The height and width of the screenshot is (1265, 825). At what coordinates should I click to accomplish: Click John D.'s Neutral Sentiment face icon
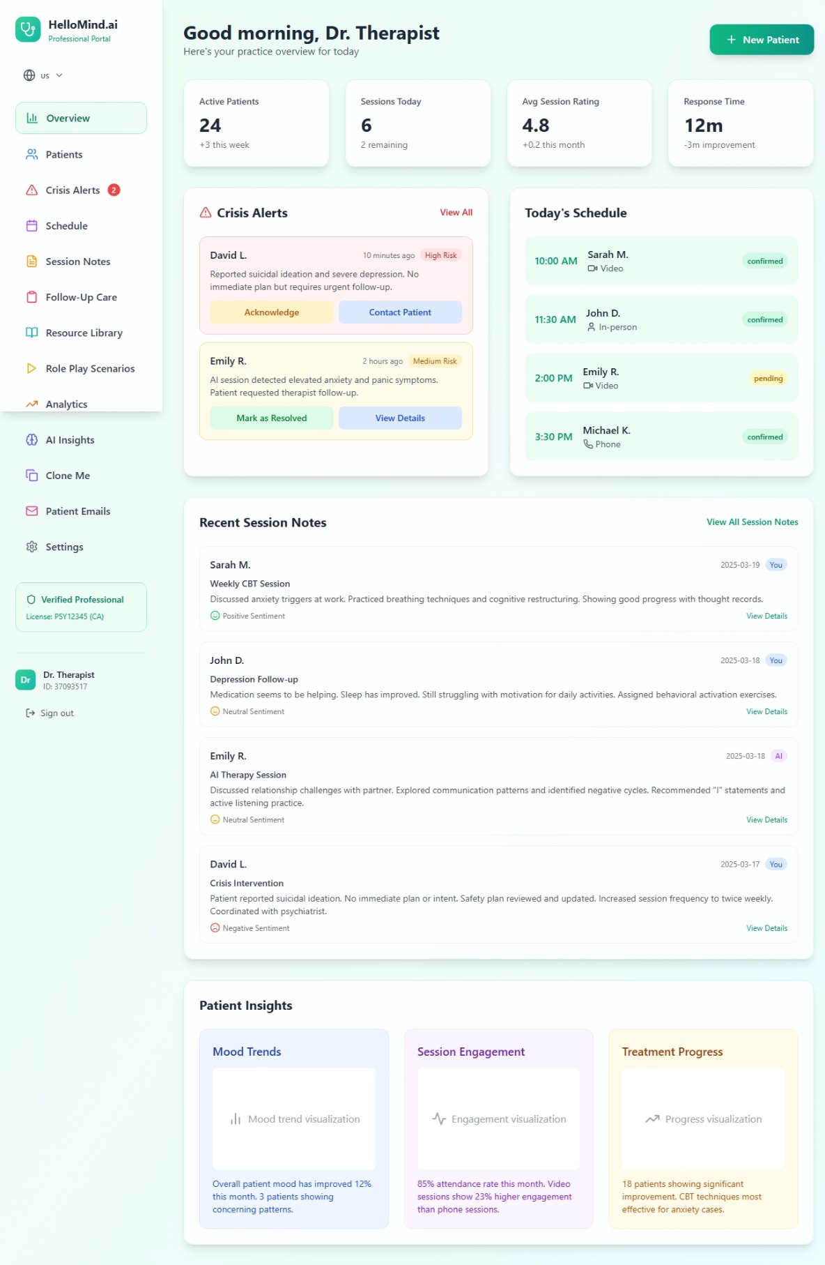tap(215, 711)
